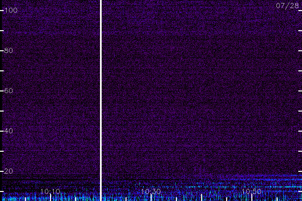Click the 07/28 date label
Image resolution: width=302 pixels, height=201 pixels.
pos(287,6)
